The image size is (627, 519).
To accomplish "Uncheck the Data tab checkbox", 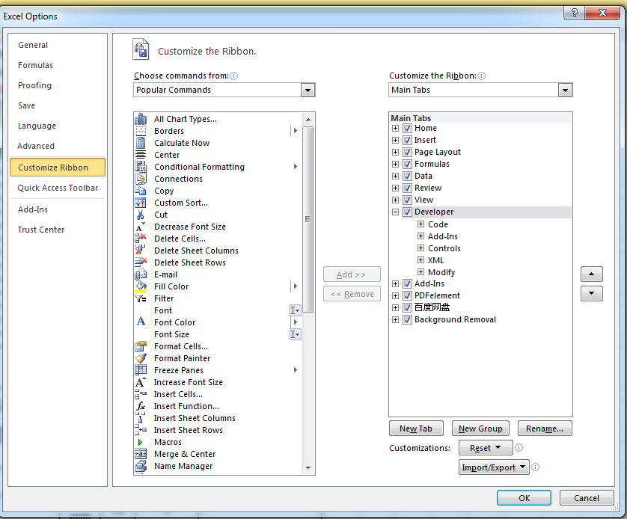I will point(407,176).
